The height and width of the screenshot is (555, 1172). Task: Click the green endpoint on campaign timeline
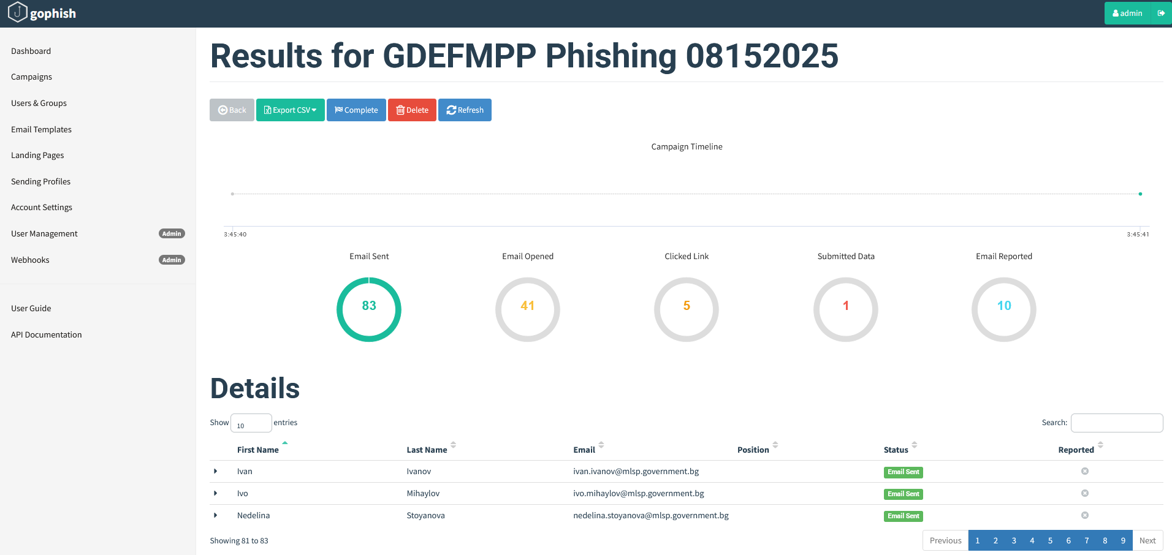[x=1140, y=194]
